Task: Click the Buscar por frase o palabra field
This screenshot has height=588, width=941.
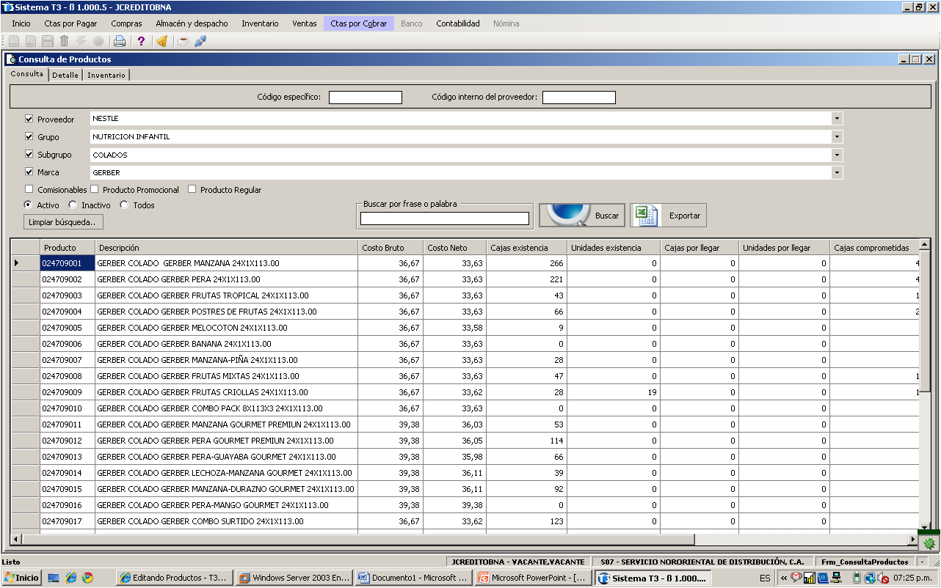Action: point(445,218)
